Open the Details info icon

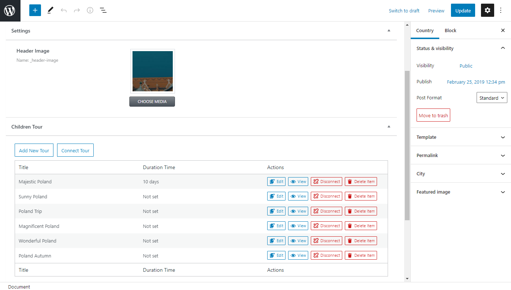click(90, 11)
